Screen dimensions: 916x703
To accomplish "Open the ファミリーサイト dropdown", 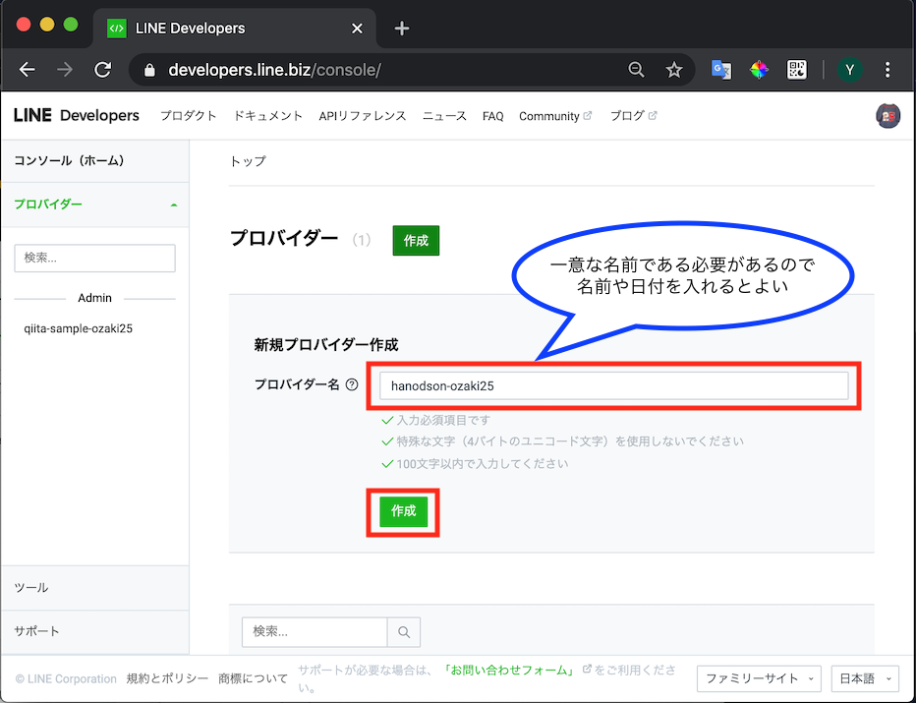I will point(759,678).
